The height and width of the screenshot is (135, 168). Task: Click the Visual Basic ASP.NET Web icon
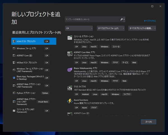point(14,102)
